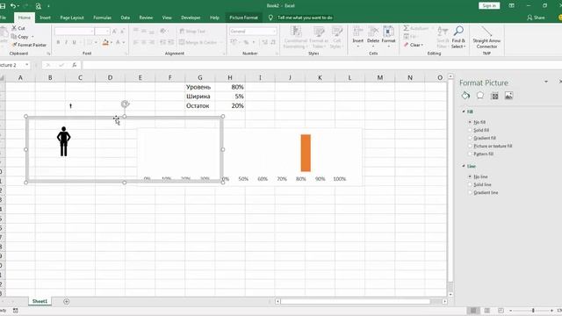562x316 pixels.
Task: Select cell containing Уровень
Action: click(200, 87)
